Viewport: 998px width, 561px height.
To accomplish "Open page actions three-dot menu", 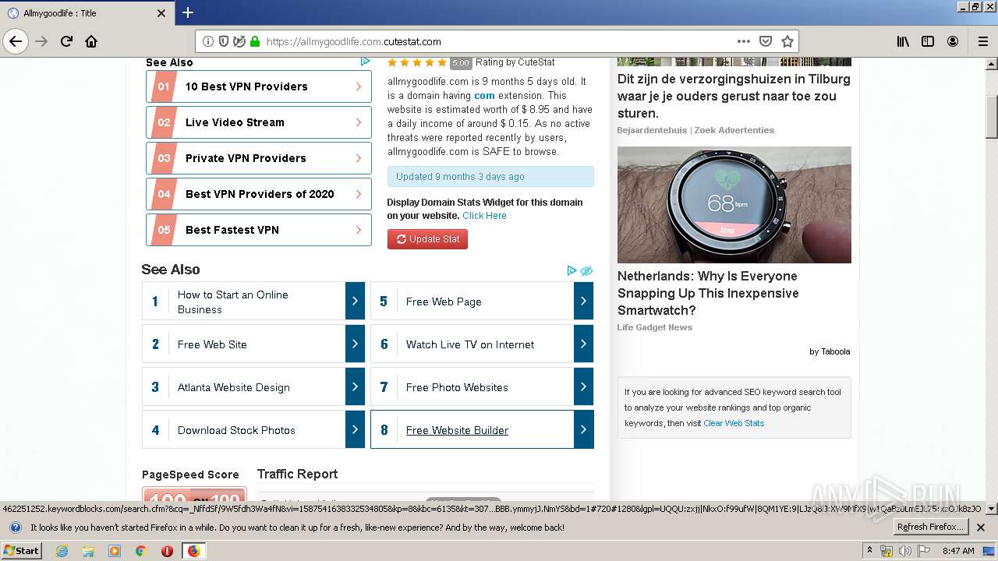I will (743, 41).
